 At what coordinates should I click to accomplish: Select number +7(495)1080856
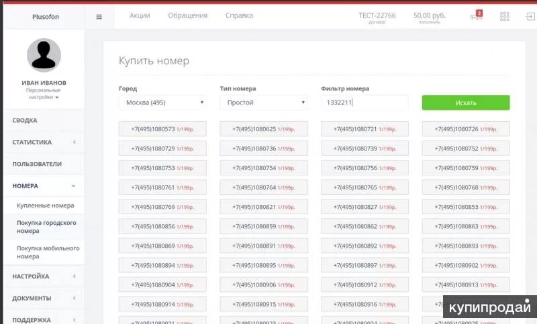[162, 226]
